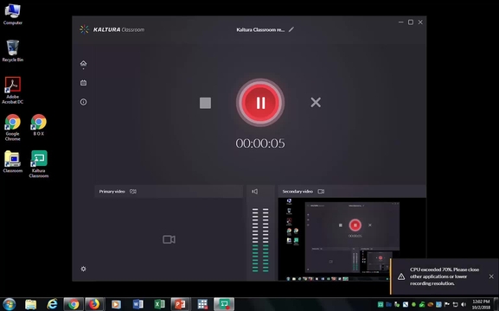Open the Kaltura Classroom desktop shortcut
The width and height of the screenshot is (499, 311).
pyautogui.click(x=39, y=164)
